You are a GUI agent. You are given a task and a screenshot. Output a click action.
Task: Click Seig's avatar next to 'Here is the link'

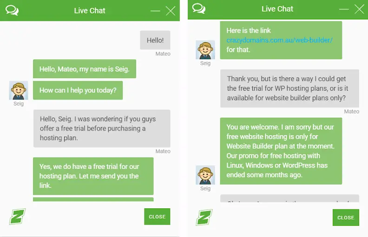pos(205,50)
